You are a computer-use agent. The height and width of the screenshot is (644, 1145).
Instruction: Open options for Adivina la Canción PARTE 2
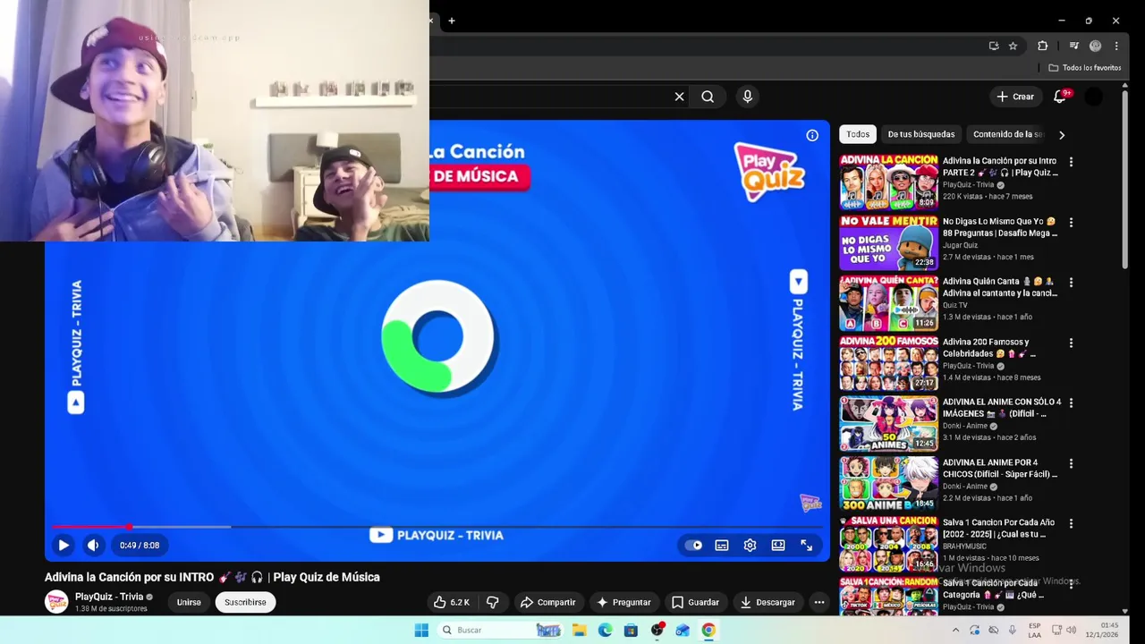(x=1071, y=162)
